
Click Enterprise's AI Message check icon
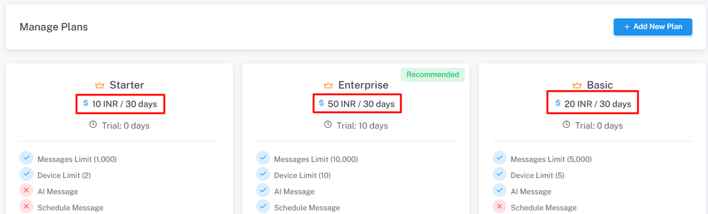click(263, 190)
